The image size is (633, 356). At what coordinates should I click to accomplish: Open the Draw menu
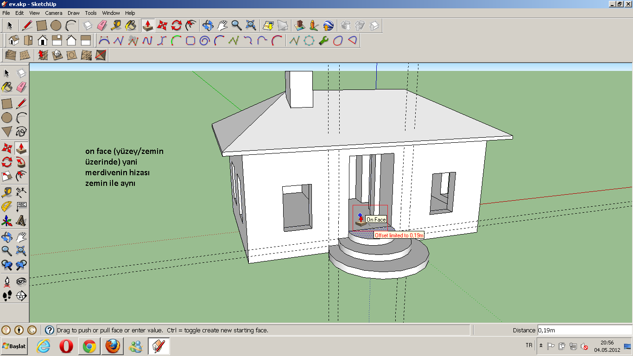click(73, 13)
